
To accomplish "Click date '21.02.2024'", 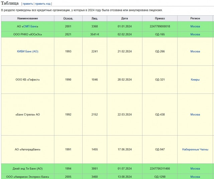I will [125, 51].
